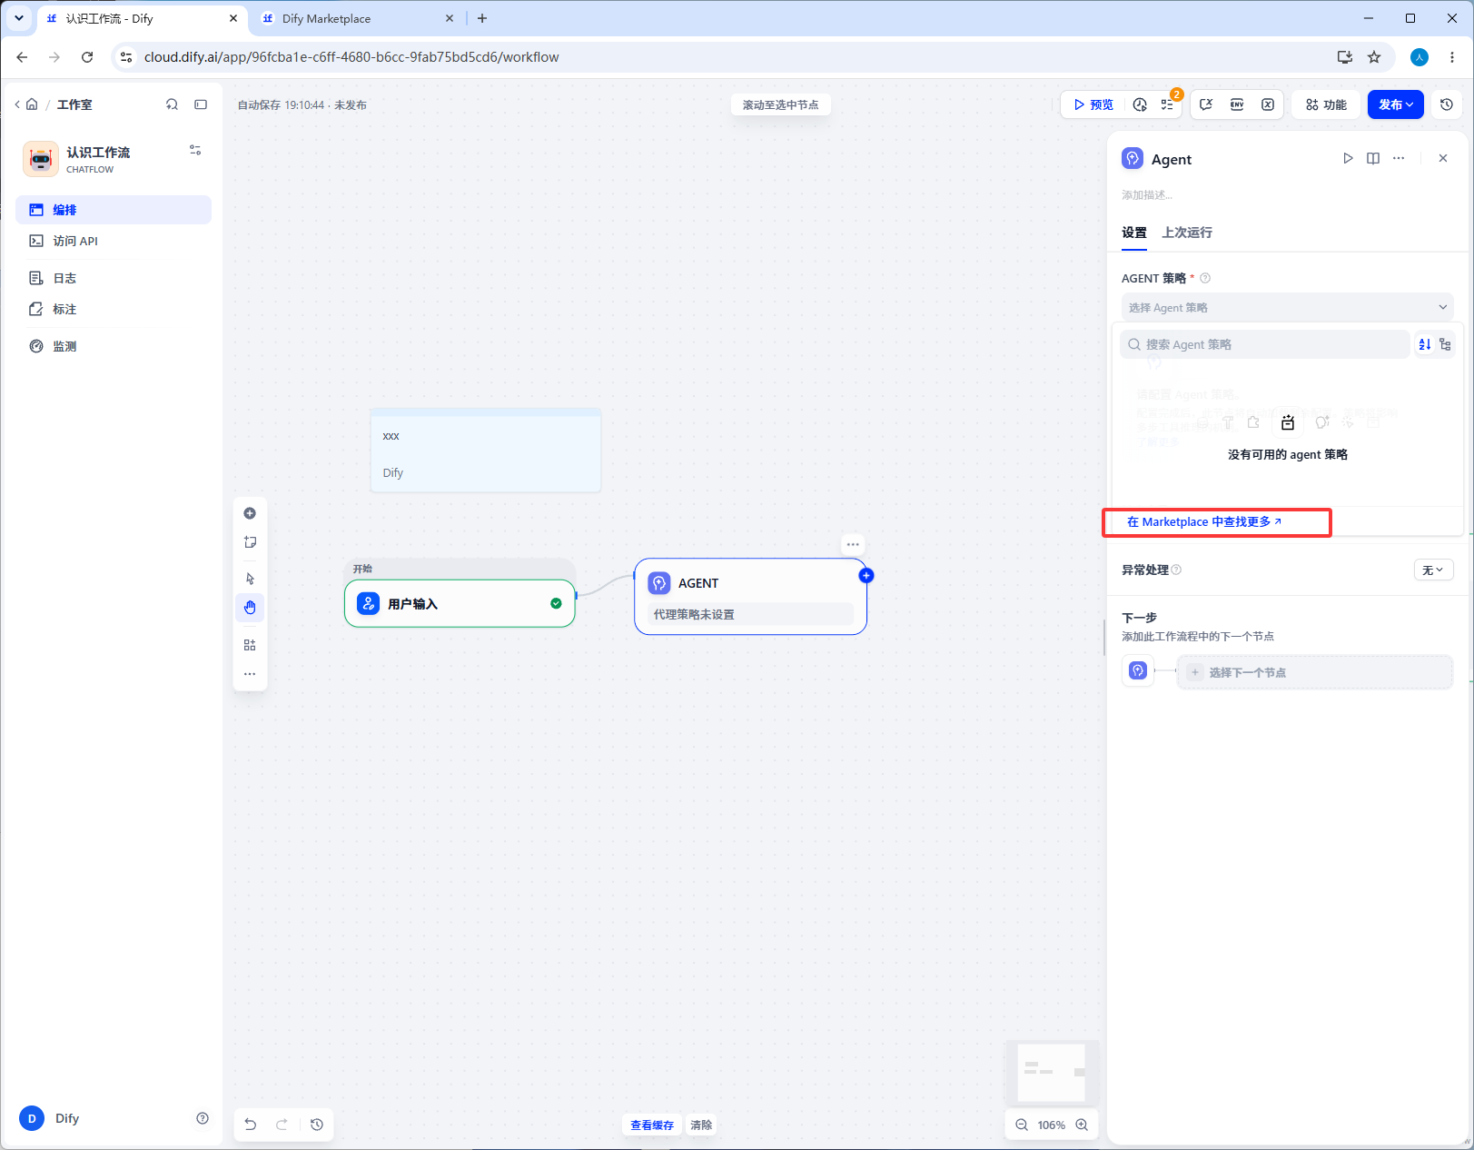The width and height of the screenshot is (1474, 1150).
Task: Open the 日志 logs section
Action: coord(114,278)
